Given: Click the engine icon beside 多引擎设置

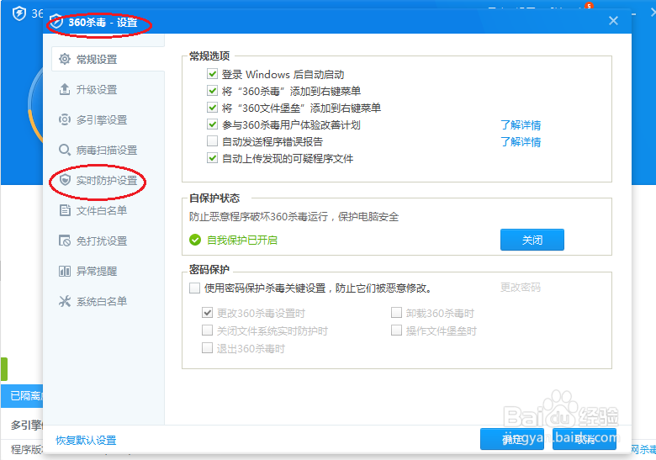Looking at the screenshot, I should pyautogui.click(x=65, y=119).
